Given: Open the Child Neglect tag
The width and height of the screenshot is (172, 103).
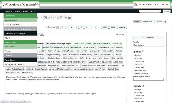Looking at the screenshot, I should point(114,66).
